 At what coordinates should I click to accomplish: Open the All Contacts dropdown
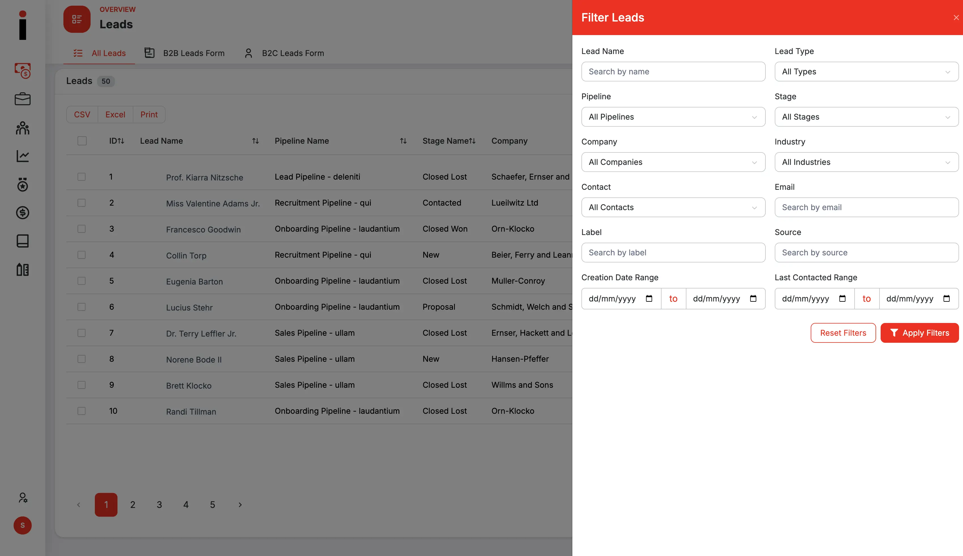[x=673, y=207]
